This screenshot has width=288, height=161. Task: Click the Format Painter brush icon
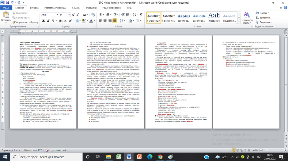(14, 22)
